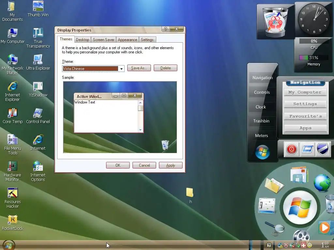Confirm with the OK button
Viewport: 334px width, 250px height.
click(118, 165)
